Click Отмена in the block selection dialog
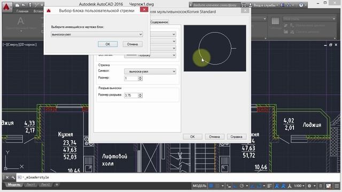 (133, 44)
